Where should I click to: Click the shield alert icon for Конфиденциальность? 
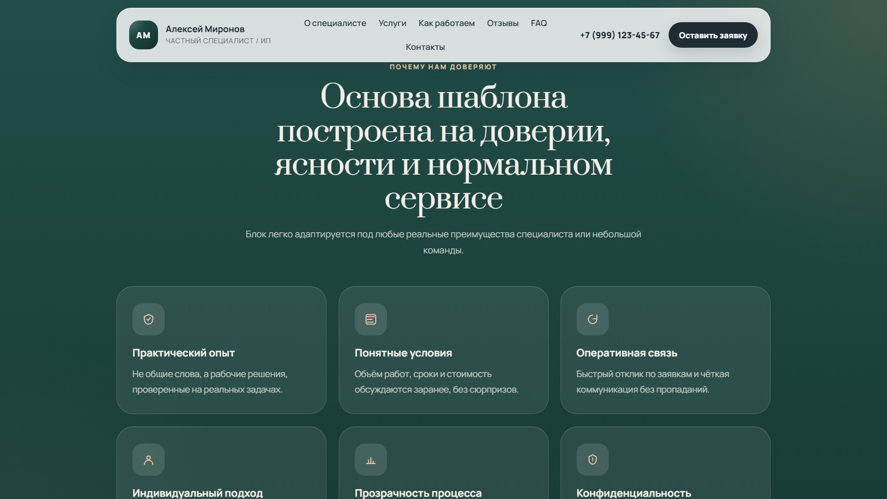[593, 460]
